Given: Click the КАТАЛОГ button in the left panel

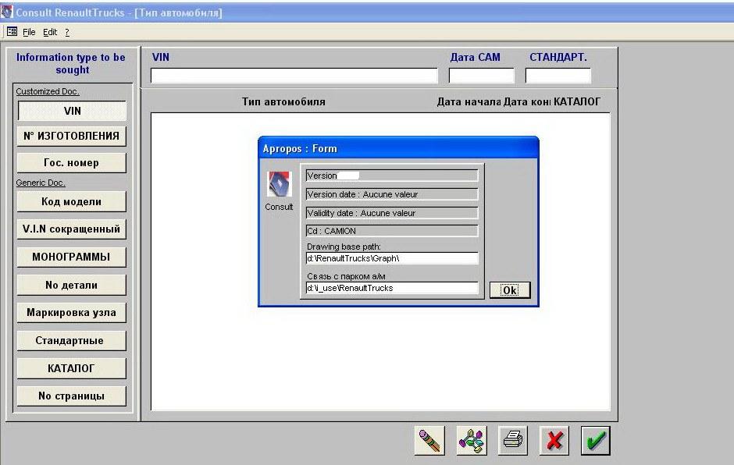Looking at the screenshot, I should coord(72,368).
